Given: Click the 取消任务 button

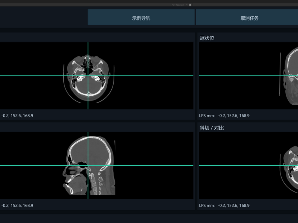Looking at the screenshot, I should [x=247, y=17].
